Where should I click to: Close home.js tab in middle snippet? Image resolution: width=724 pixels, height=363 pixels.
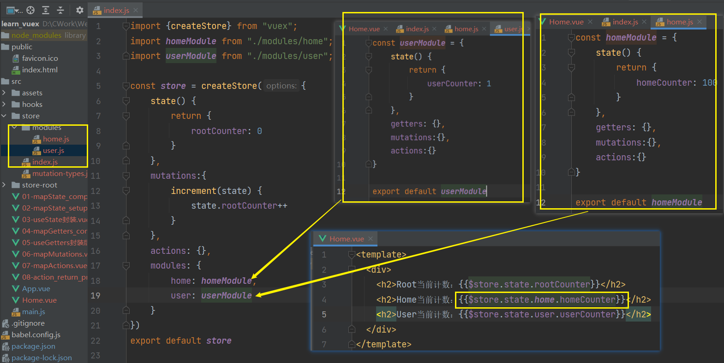(484, 29)
